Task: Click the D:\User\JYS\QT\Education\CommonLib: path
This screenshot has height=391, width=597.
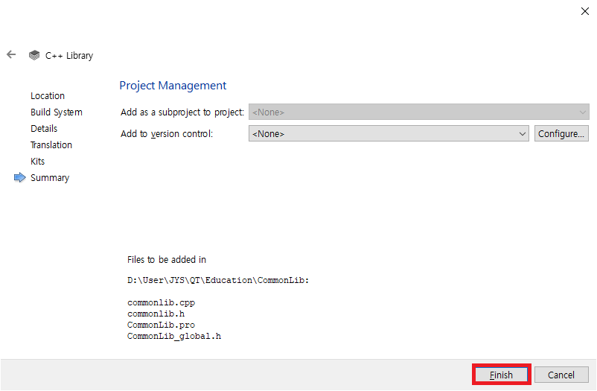Action: (x=218, y=281)
